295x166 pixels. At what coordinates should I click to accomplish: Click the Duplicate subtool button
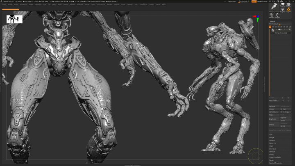pos(272,119)
